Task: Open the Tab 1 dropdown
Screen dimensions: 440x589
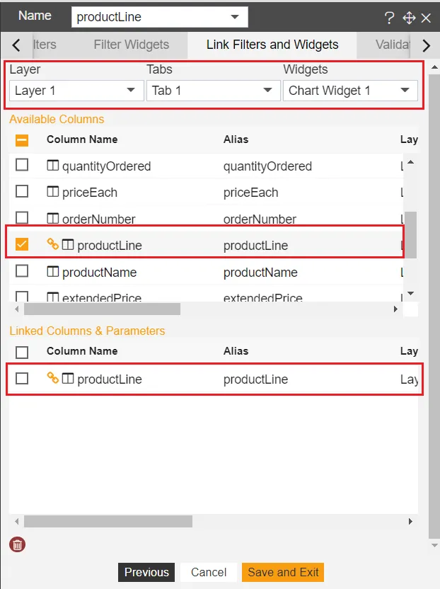Action: [213, 91]
